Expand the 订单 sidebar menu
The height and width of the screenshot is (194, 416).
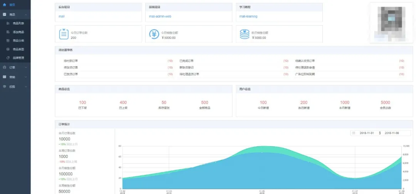click(15, 68)
